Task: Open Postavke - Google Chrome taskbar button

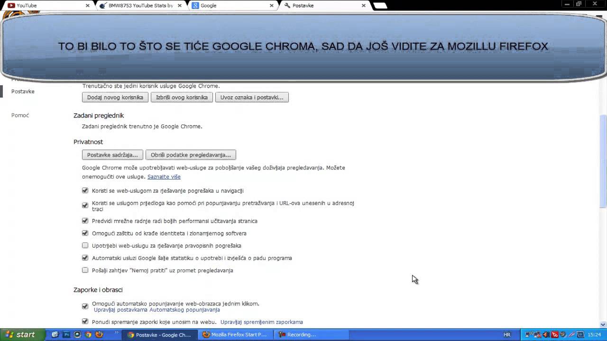Action: coord(160,334)
